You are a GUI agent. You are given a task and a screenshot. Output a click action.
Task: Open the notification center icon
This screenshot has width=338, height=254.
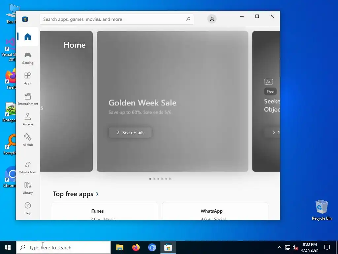pos(327,247)
